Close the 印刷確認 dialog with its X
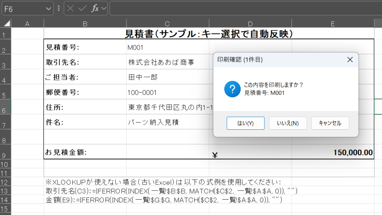Viewport: 382px width, 215px height. [x=350, y=60]
